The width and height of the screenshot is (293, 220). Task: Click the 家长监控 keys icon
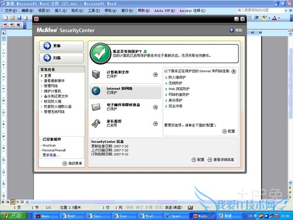[96, 124]
